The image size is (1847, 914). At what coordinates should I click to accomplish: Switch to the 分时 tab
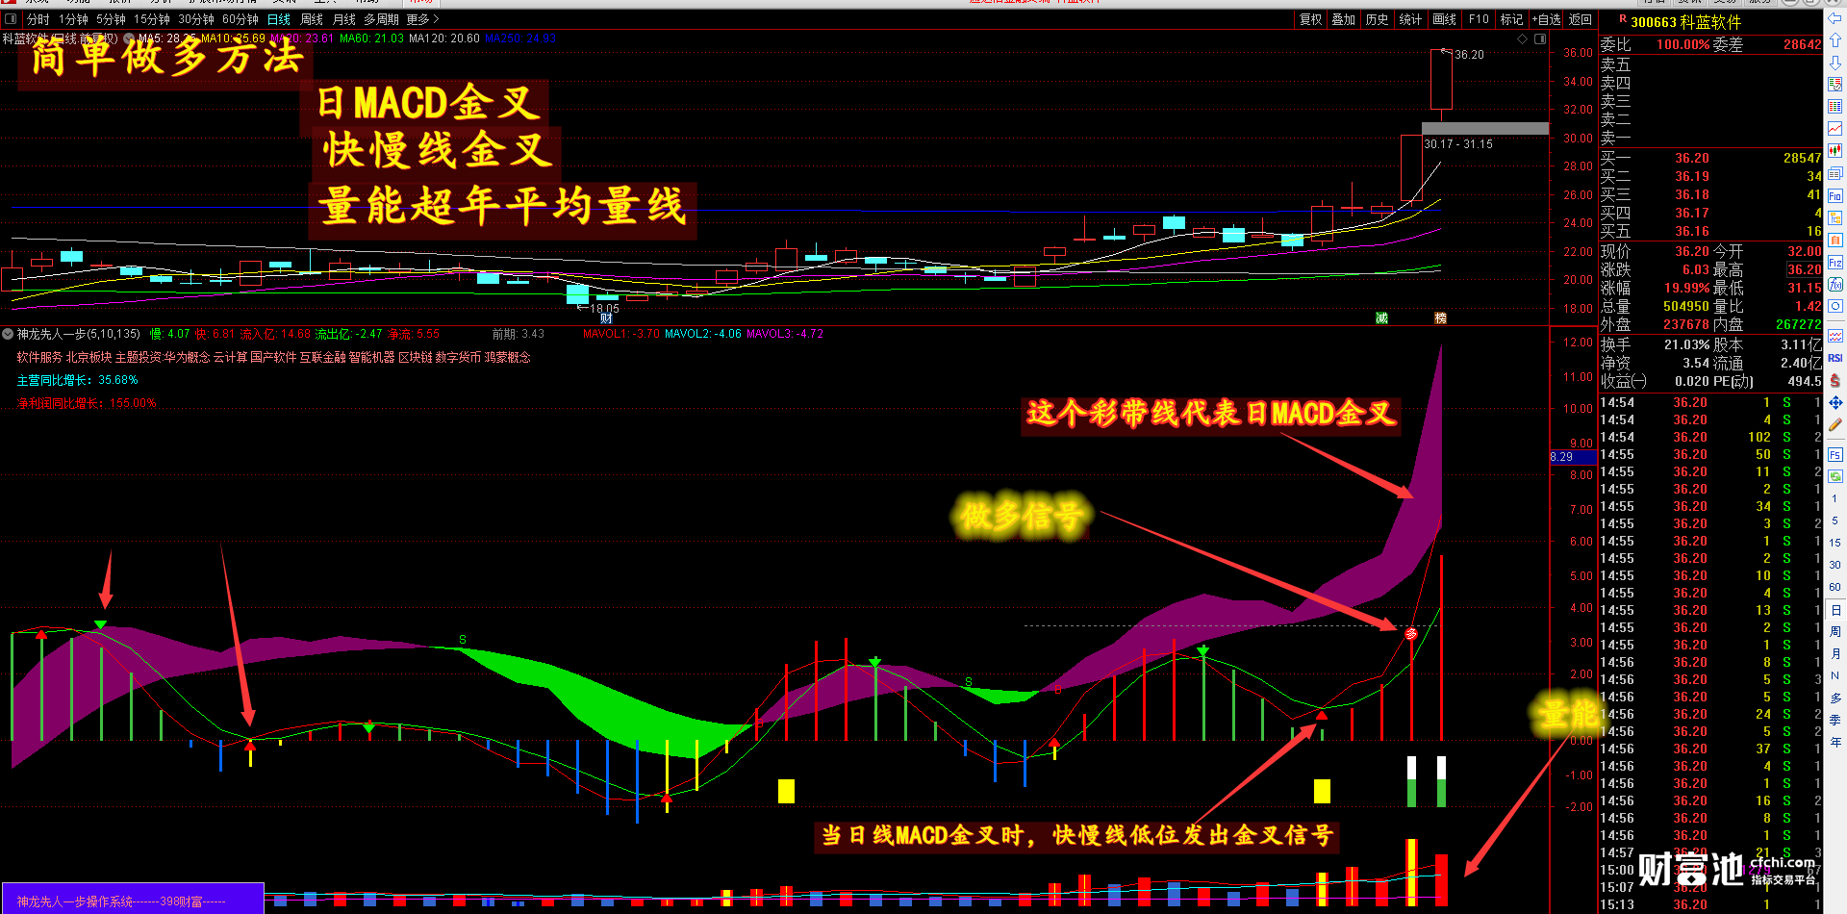tap(38, 19)
